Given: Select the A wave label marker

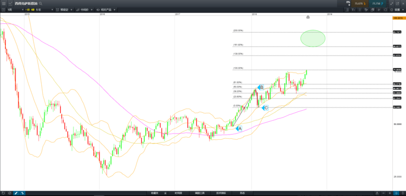Looking at the screenshot, I should pyautogui.click(x=239, y=128).
